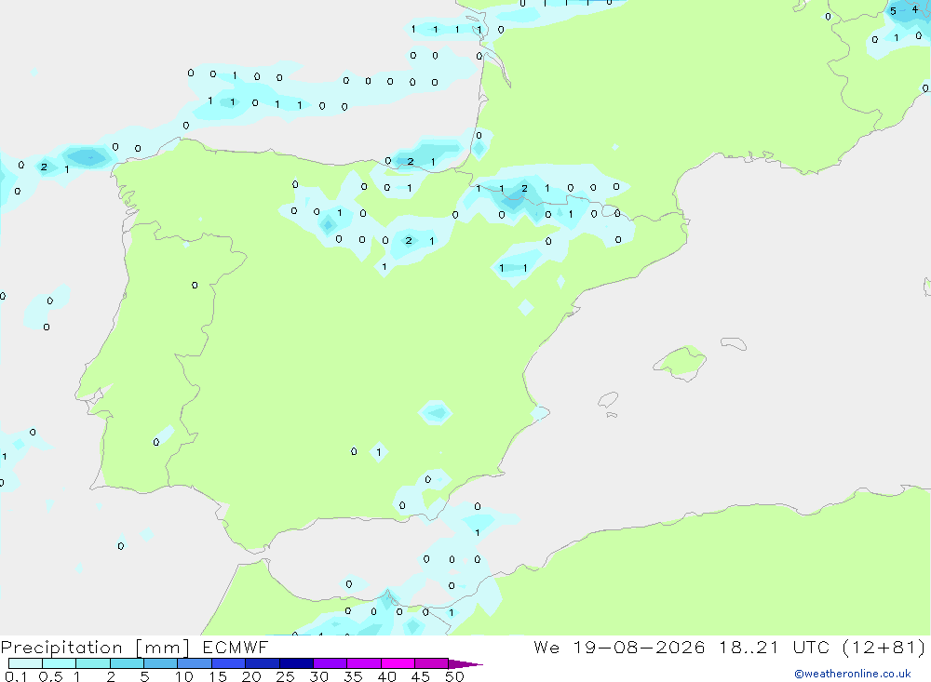Pick the 0.5–1 mm legend swatch
This screenshot has width=931, height=682.
pos(60,663)
